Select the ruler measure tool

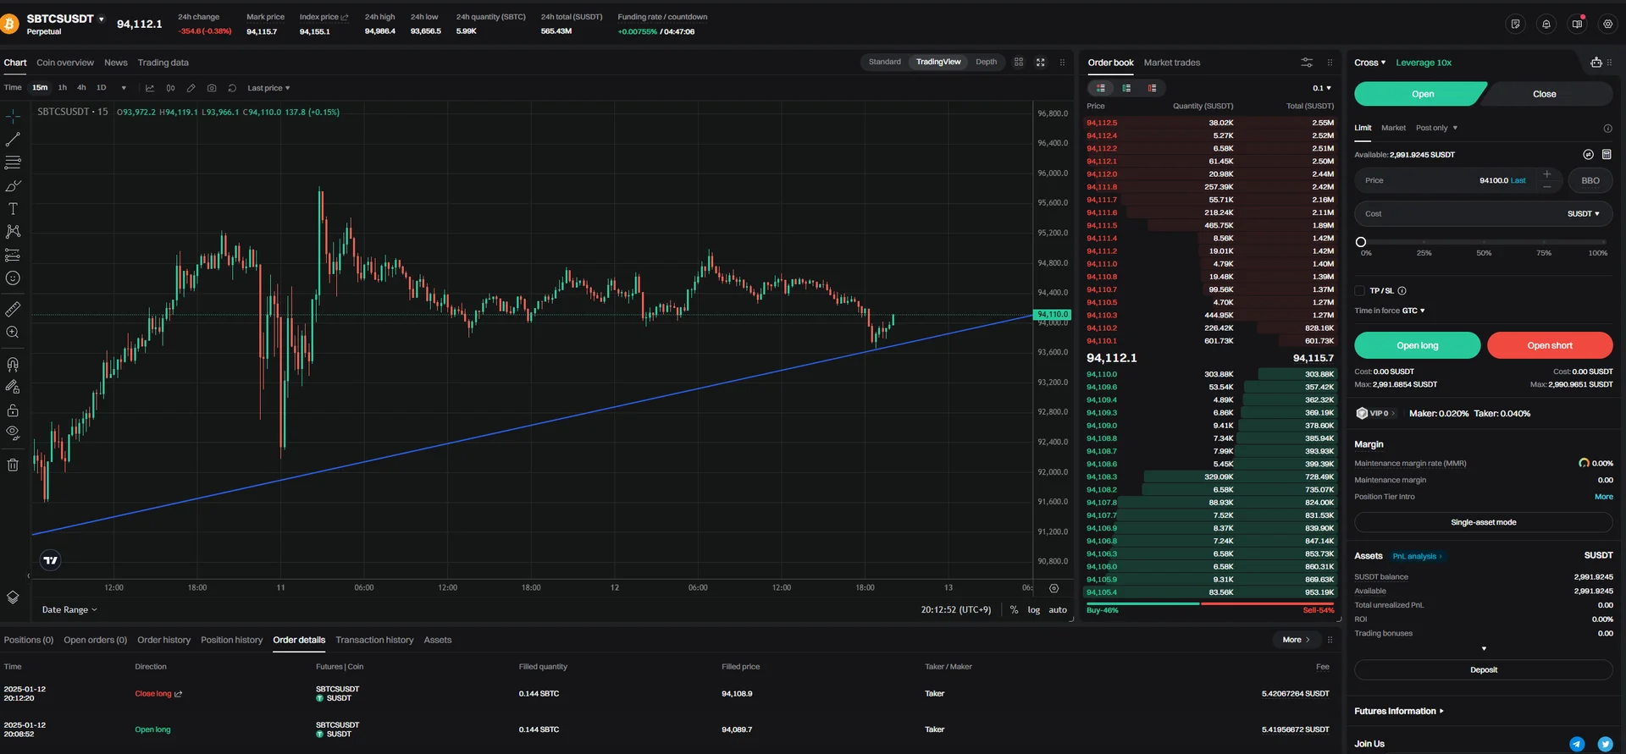[13, 309]
